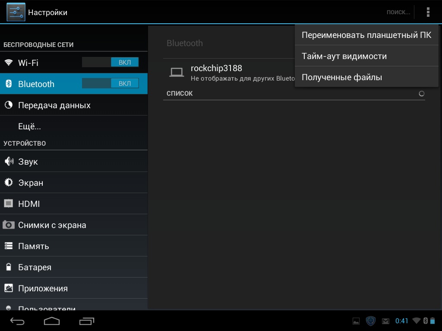Viewport: 442px width, 331px height.
Task: Click the clock showing 0:41
Action: (401, 321)
